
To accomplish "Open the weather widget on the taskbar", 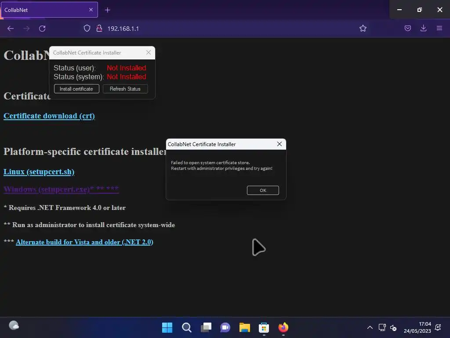I will tap(14, 325).
